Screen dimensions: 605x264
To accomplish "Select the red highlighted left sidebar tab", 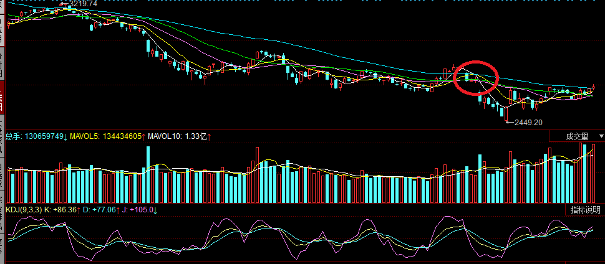I will 2,100.
